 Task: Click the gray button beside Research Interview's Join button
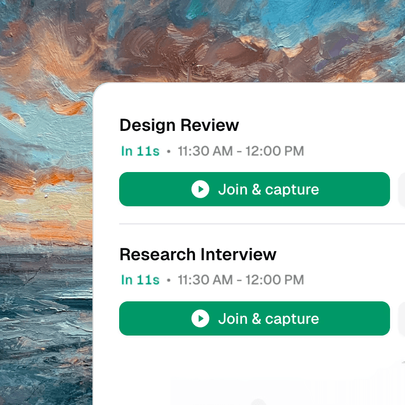point(402,318)
